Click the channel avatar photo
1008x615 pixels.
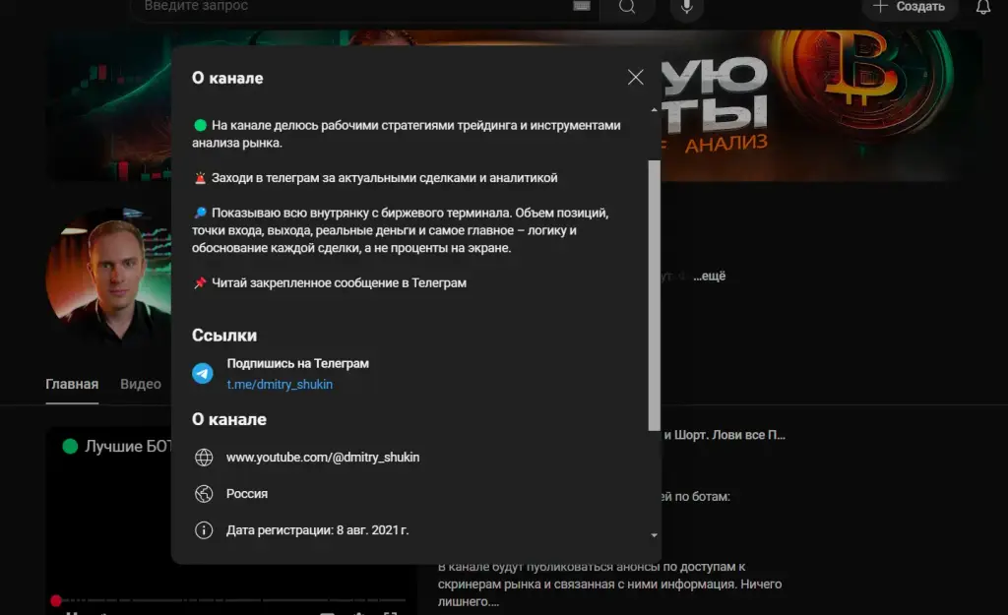[x=108, y=277]
